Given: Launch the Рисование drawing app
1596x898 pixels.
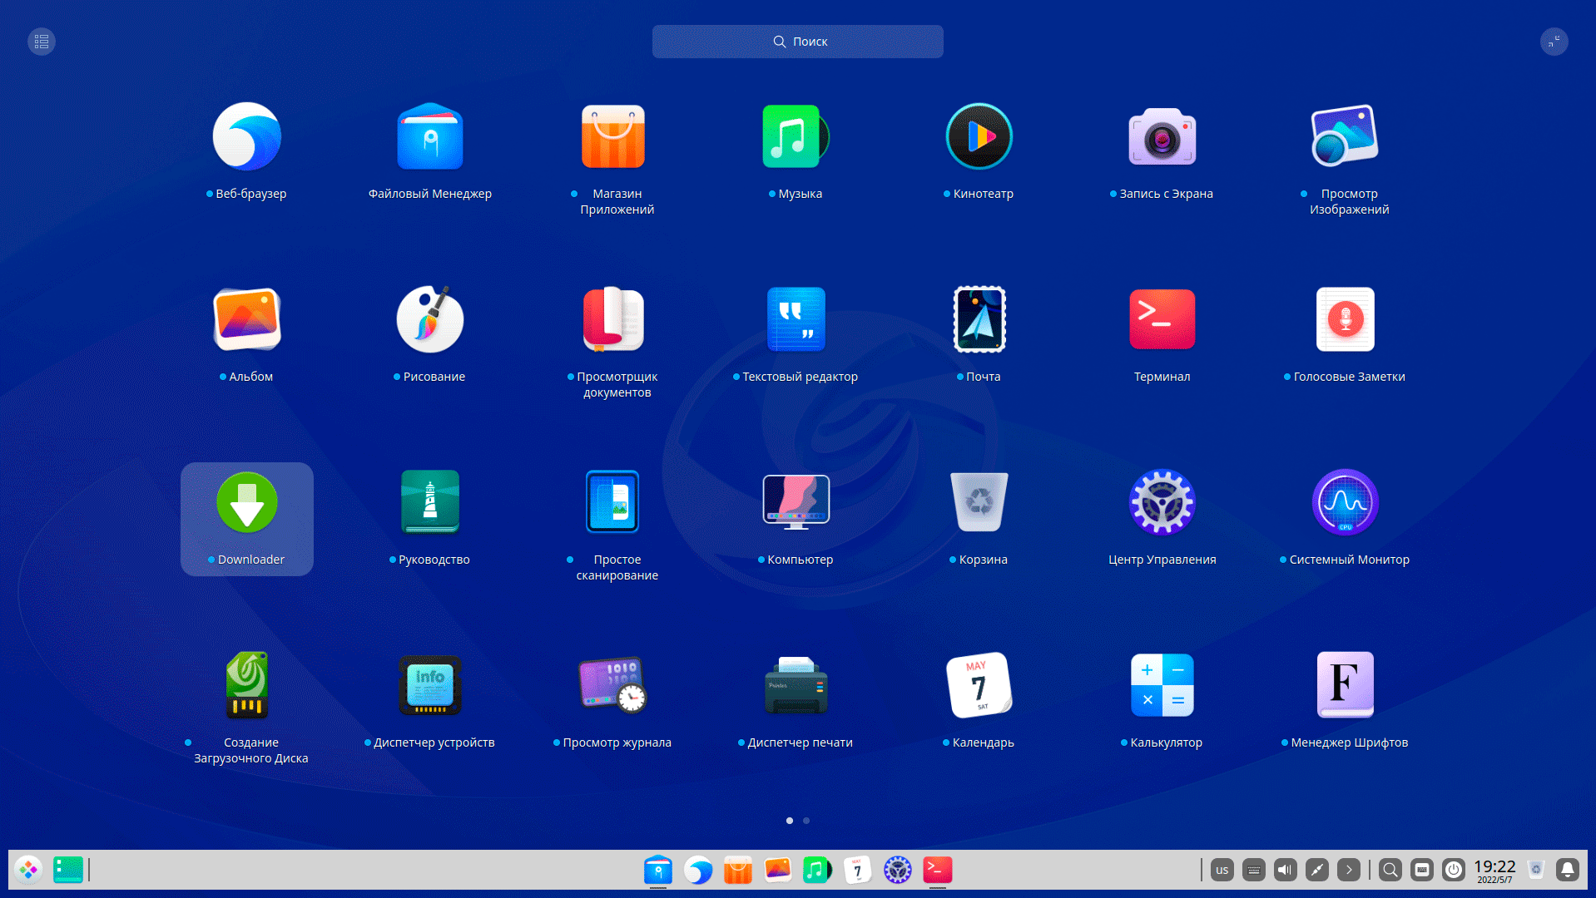Looking at the screenshot, I should pos(430,320).
